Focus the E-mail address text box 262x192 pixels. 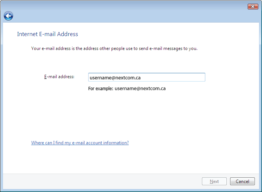tap(146, 77)
